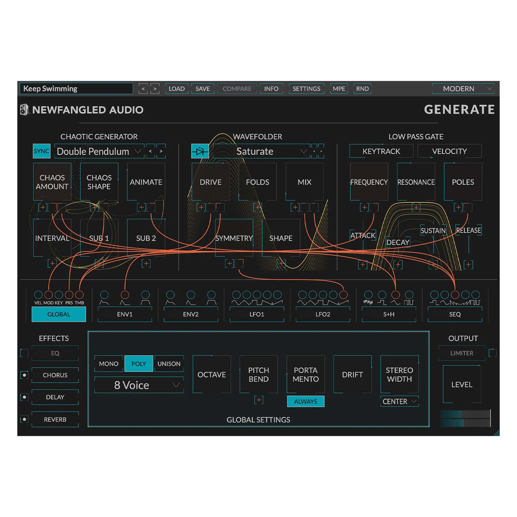This screenshot has height=517, width=517.
Task: Click the plus modulation slot under ANIMATE
Action: pyautogui.click(x=141, y=207)
